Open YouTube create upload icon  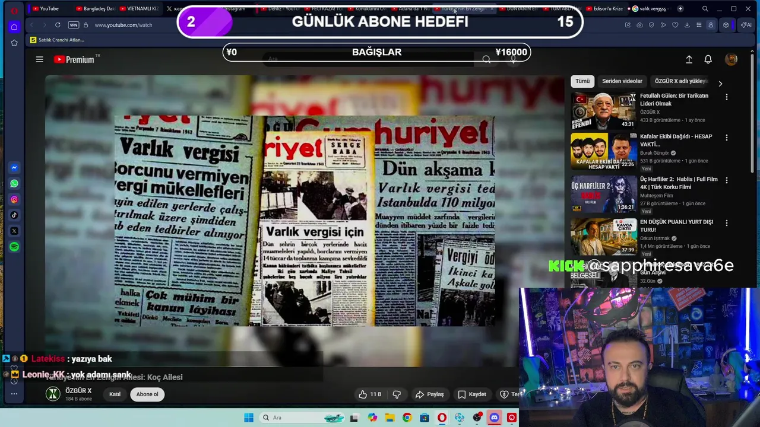689,59
